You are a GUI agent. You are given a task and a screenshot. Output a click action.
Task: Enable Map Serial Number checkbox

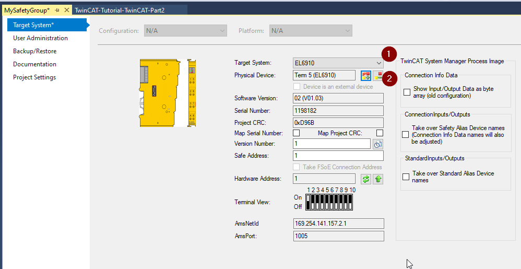(x=297, y=133)
